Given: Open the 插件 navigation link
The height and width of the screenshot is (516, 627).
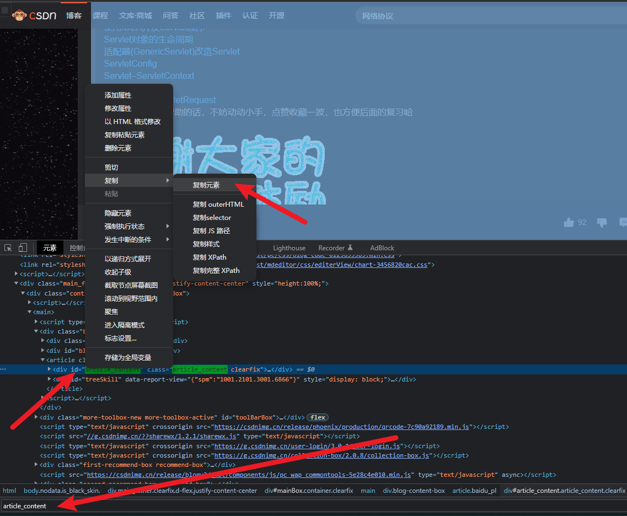Looking at the screenshot, I should click(x=223, y=15).
